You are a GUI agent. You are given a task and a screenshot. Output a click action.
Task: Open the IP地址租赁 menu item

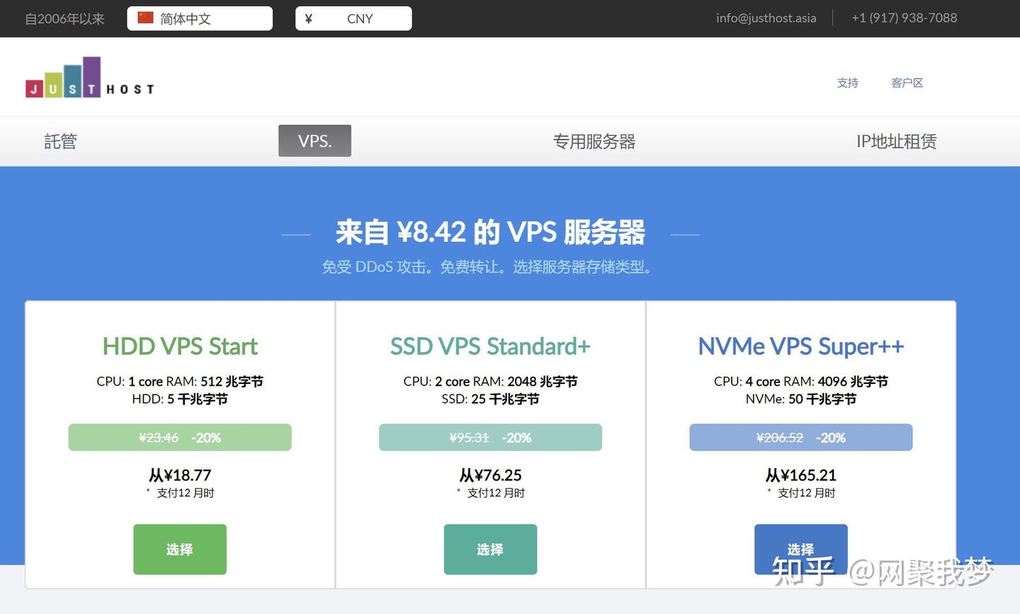click(x=896, y=142)
